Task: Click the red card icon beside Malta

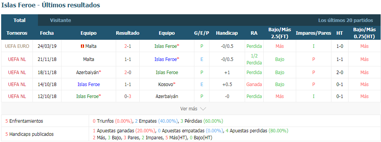Action: pyautogui.click(x=82, y=46)
